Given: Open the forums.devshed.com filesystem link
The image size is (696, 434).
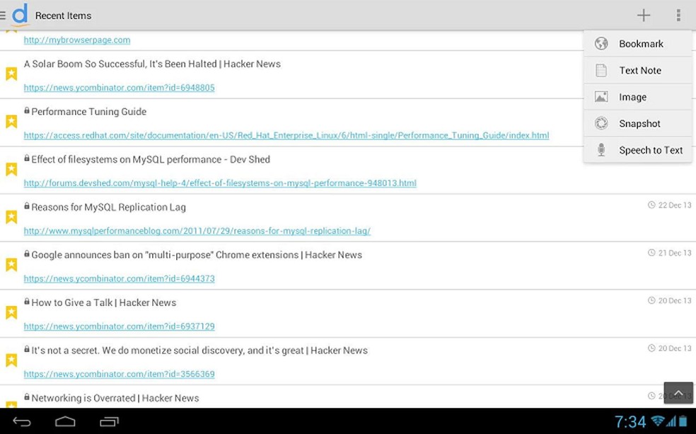Looking at the screenshot, I should click(220, 183).
